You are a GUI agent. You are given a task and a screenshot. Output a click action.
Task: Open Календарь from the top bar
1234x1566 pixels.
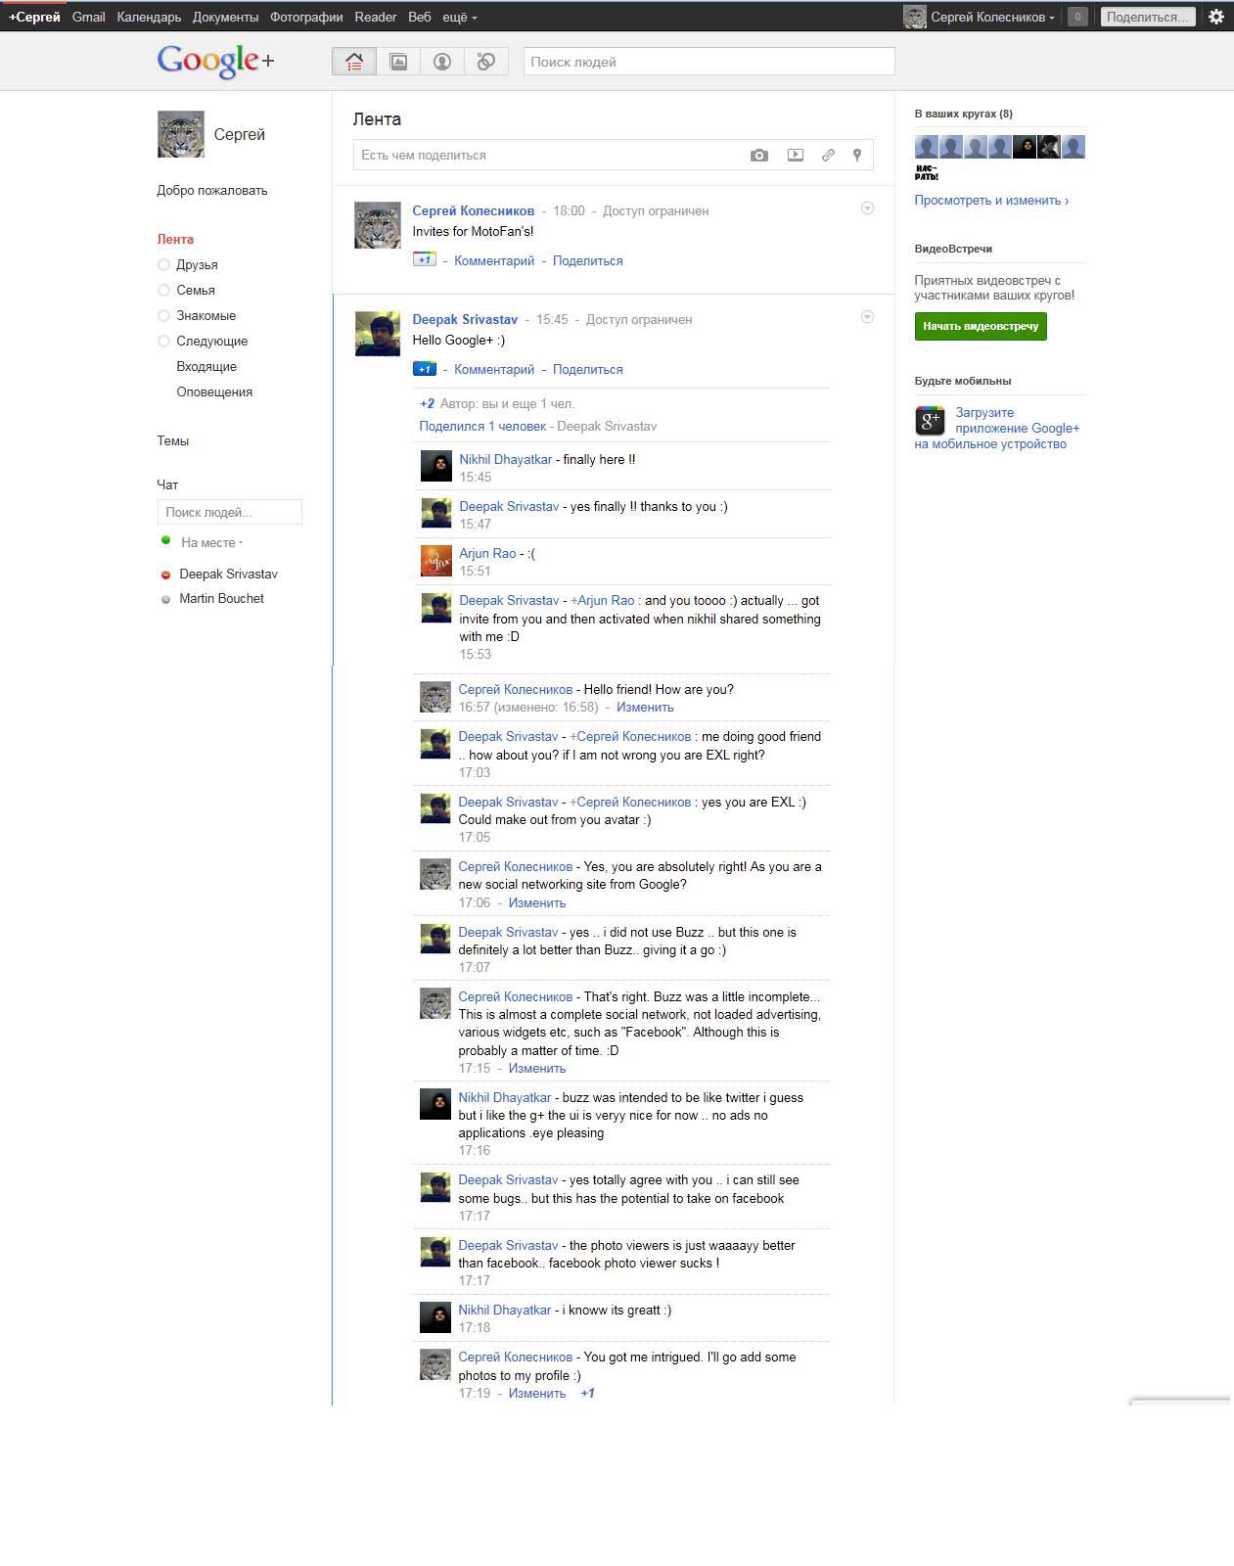(x=149, y=18)
